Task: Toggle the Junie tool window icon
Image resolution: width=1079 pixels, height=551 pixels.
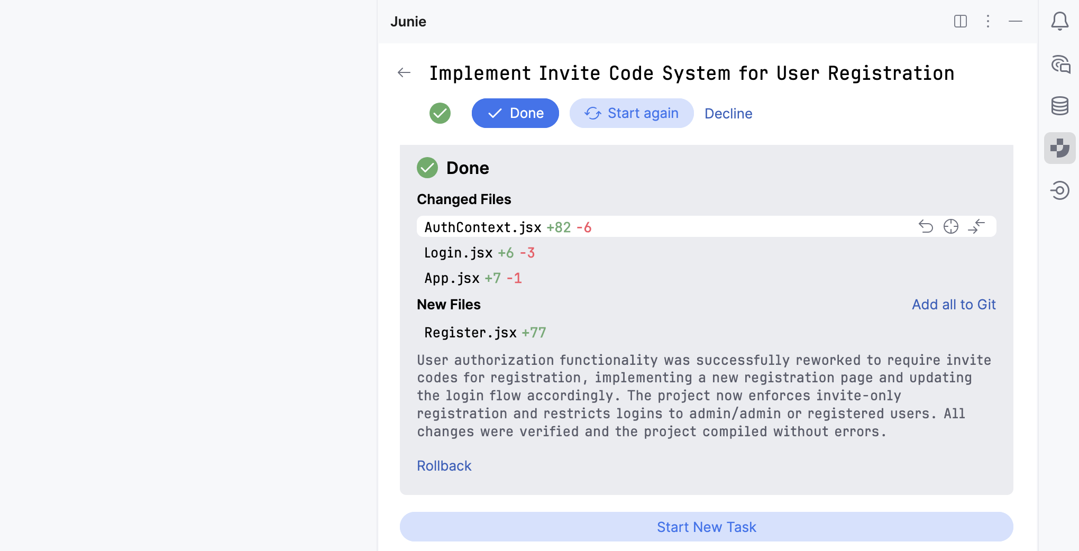Action: point(1059,148)
